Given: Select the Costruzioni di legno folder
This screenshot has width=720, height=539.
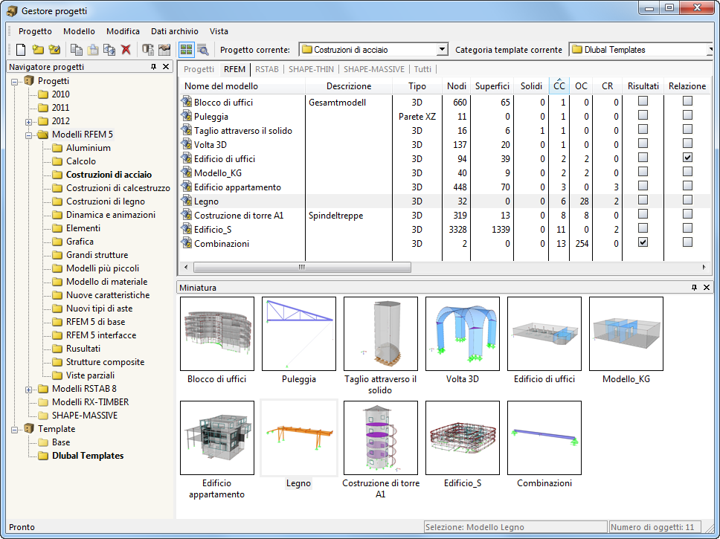Looking at the screenshot, I should click(105, 201).
